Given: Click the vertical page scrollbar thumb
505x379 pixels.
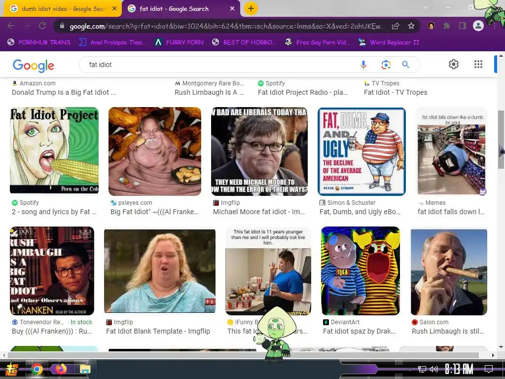Looking at the screenshot, I should pos(501,139).
